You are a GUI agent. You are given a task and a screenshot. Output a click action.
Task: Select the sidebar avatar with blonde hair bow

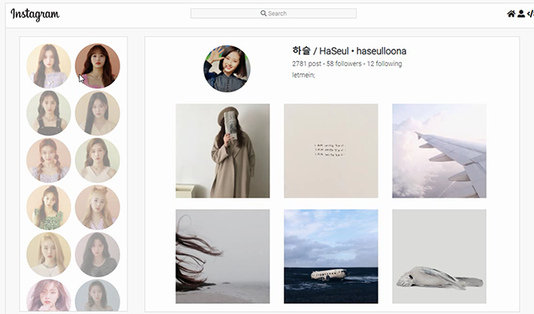pos(97,207)
